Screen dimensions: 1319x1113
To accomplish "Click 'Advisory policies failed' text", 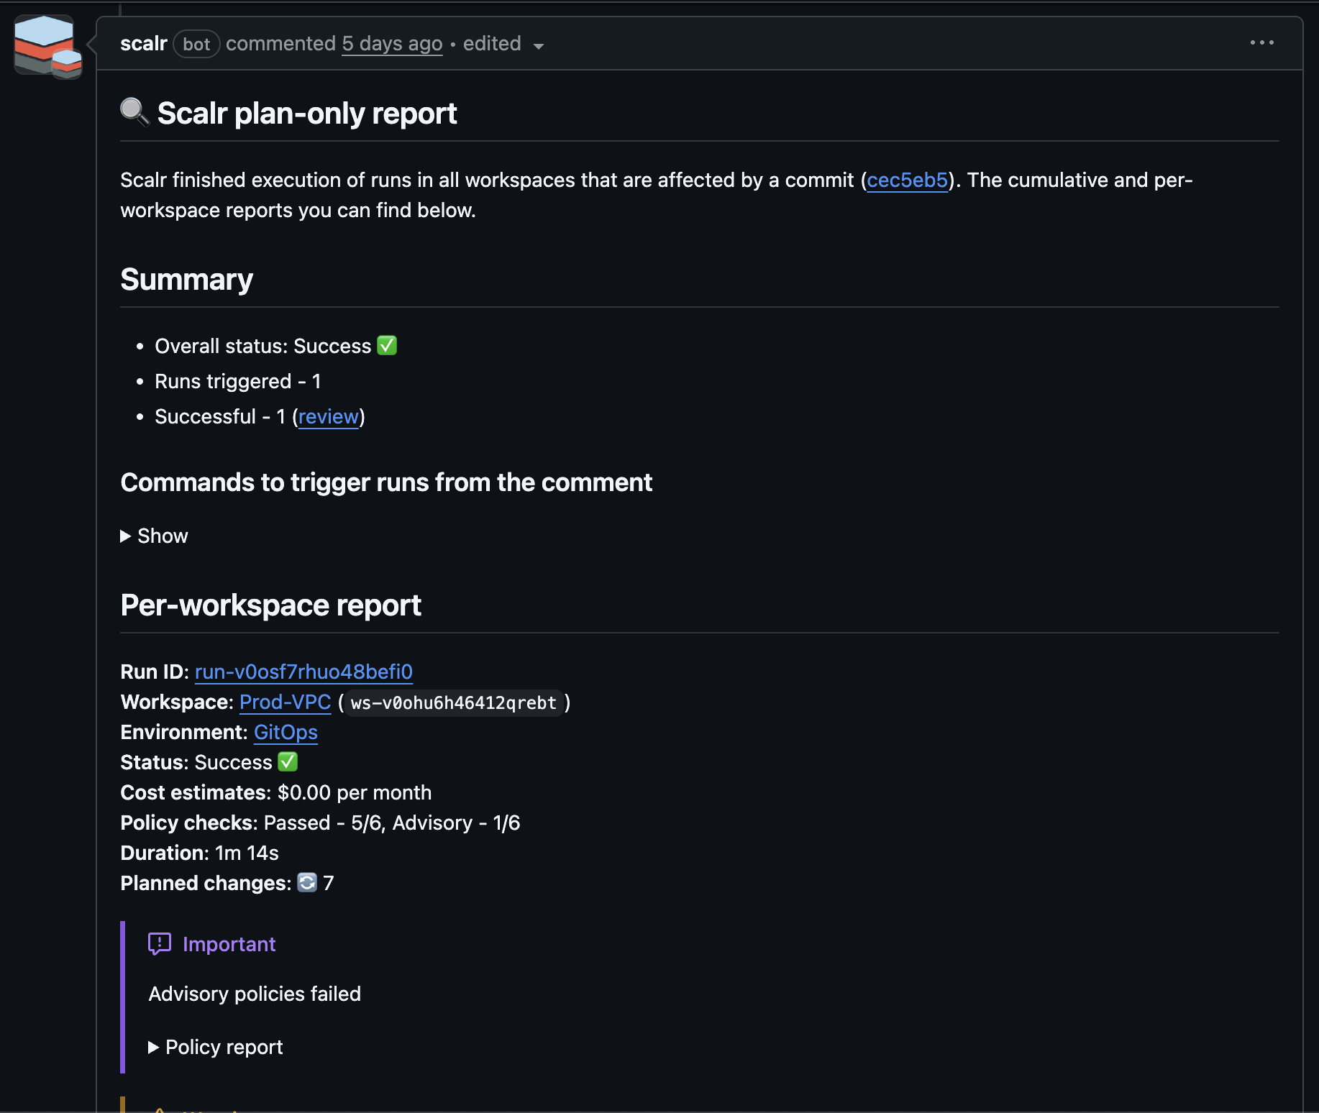I will [x=255, y=994].
